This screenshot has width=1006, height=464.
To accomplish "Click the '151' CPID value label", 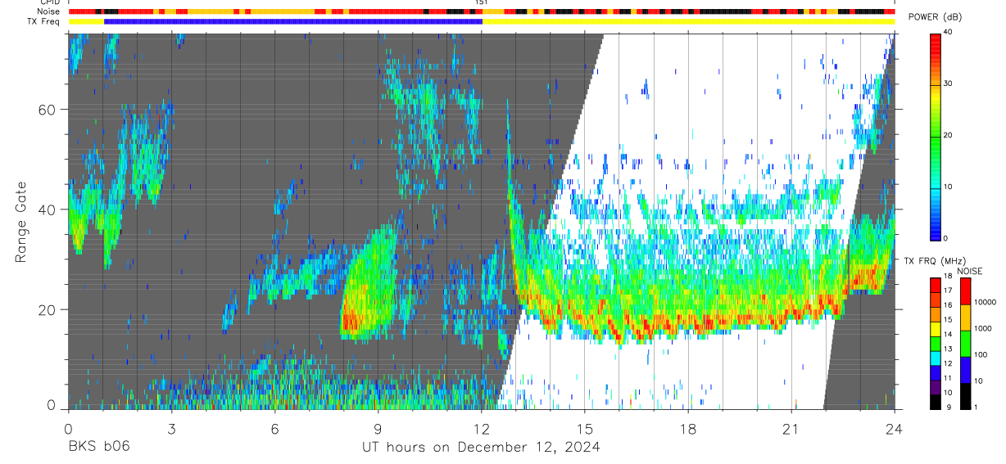I will pos(481,2).
